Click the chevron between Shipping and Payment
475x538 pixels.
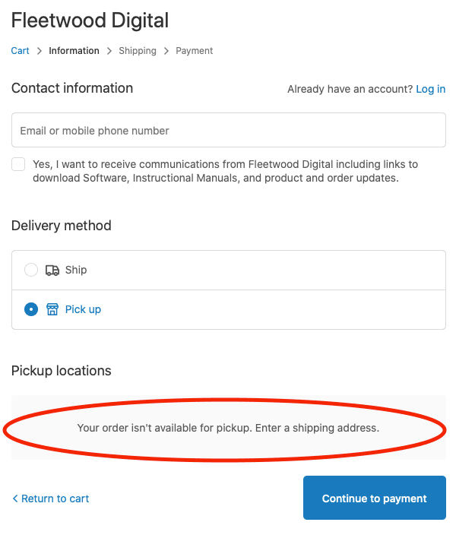[166, 51]
